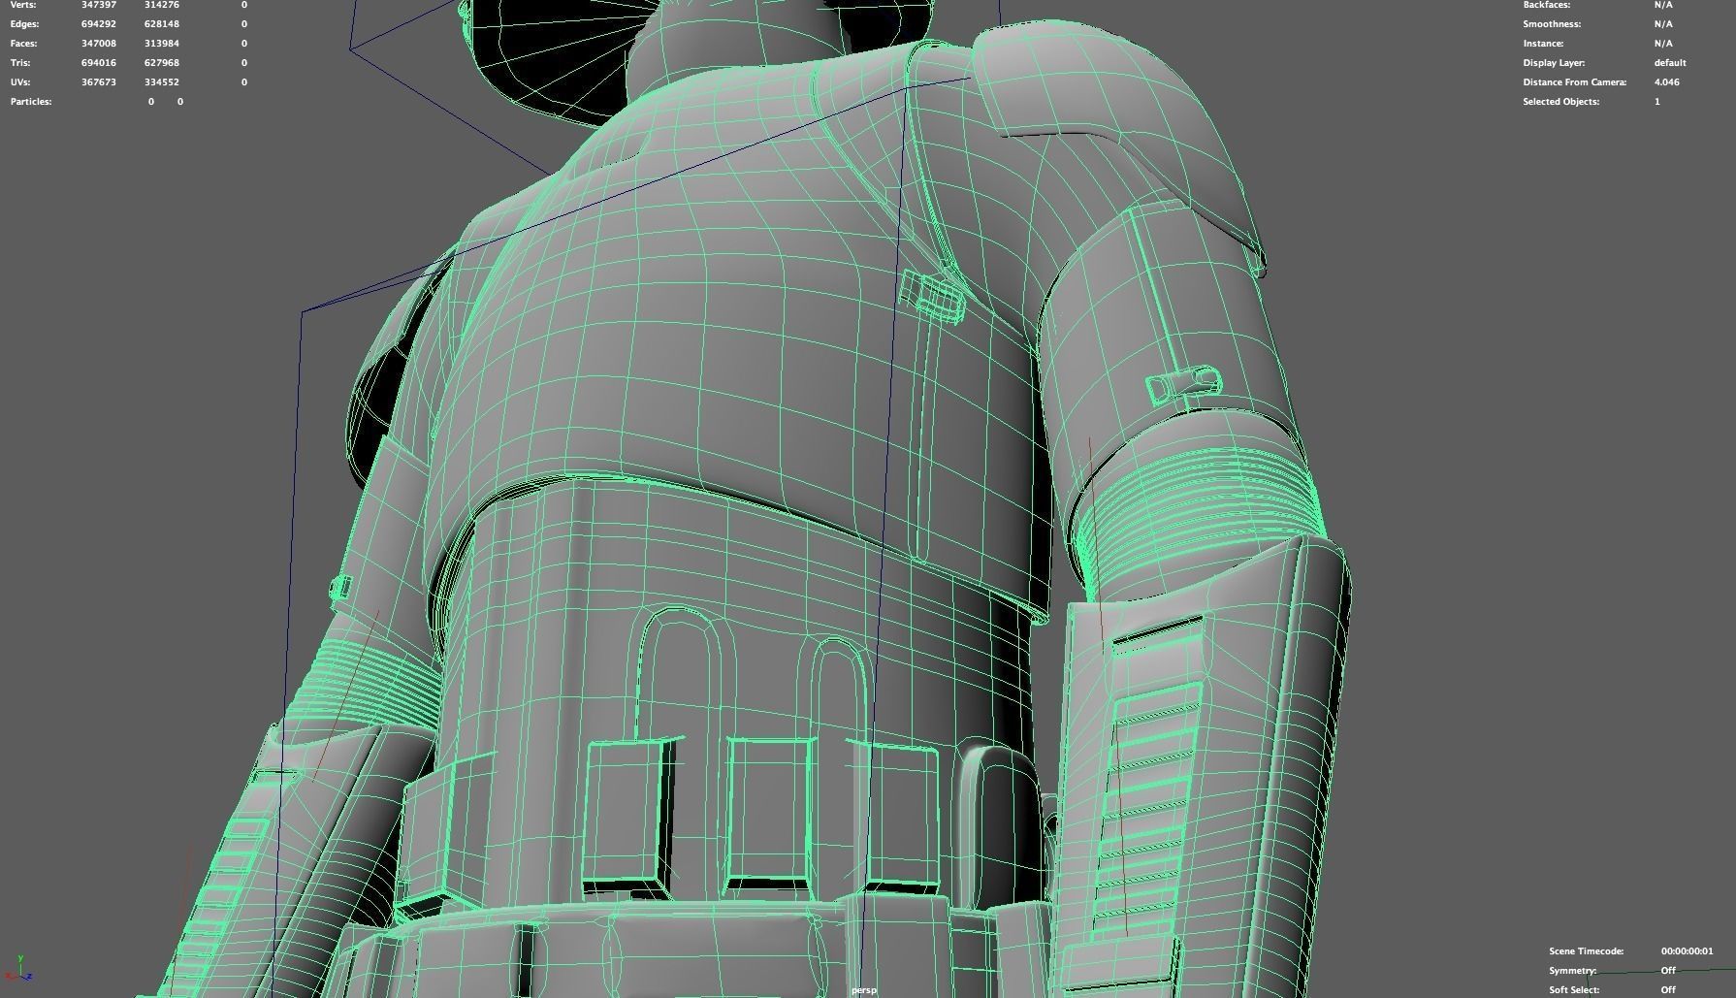The image size is (1736, 998).
Task: Click the Edges value '628148'
Action: [162, 24]
